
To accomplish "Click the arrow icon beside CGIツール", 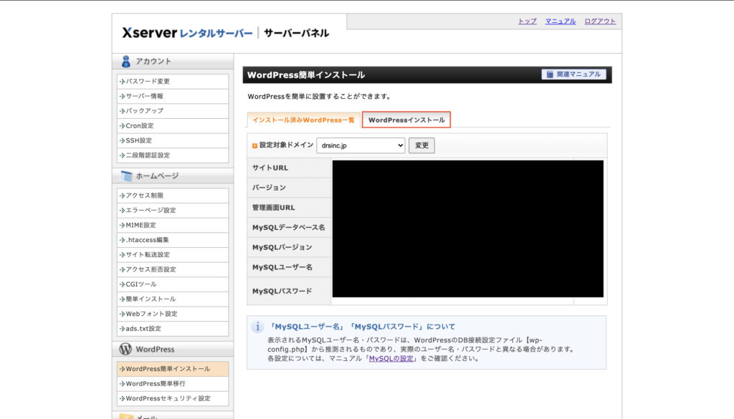I will click(x=122, y=284).
